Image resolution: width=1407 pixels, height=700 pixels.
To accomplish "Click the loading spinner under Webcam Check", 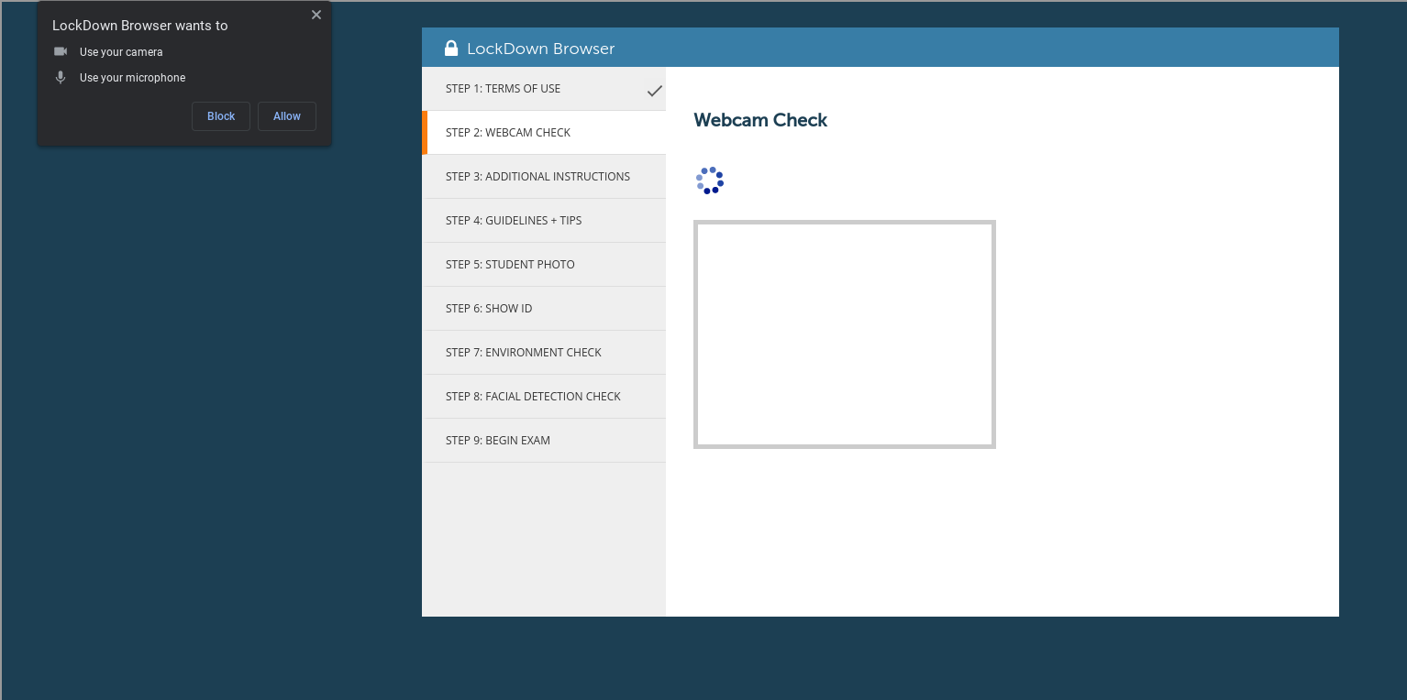I will click(x=710, y=180).
